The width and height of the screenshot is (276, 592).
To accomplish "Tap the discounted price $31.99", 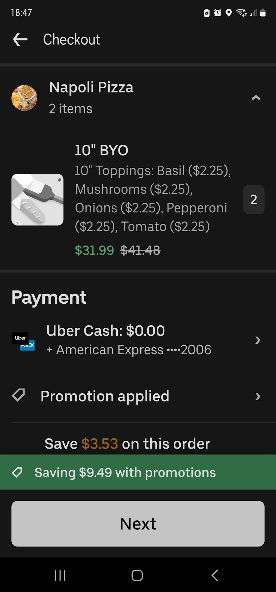I will coord(94,250).
